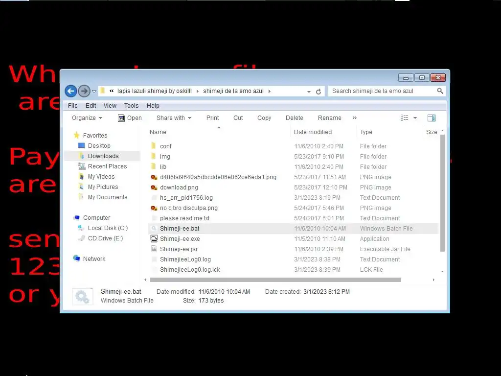Select CD Drive (E:) in the sidebar
The height and width of the screenshot is (376, 501).
(x=105, y=238)
